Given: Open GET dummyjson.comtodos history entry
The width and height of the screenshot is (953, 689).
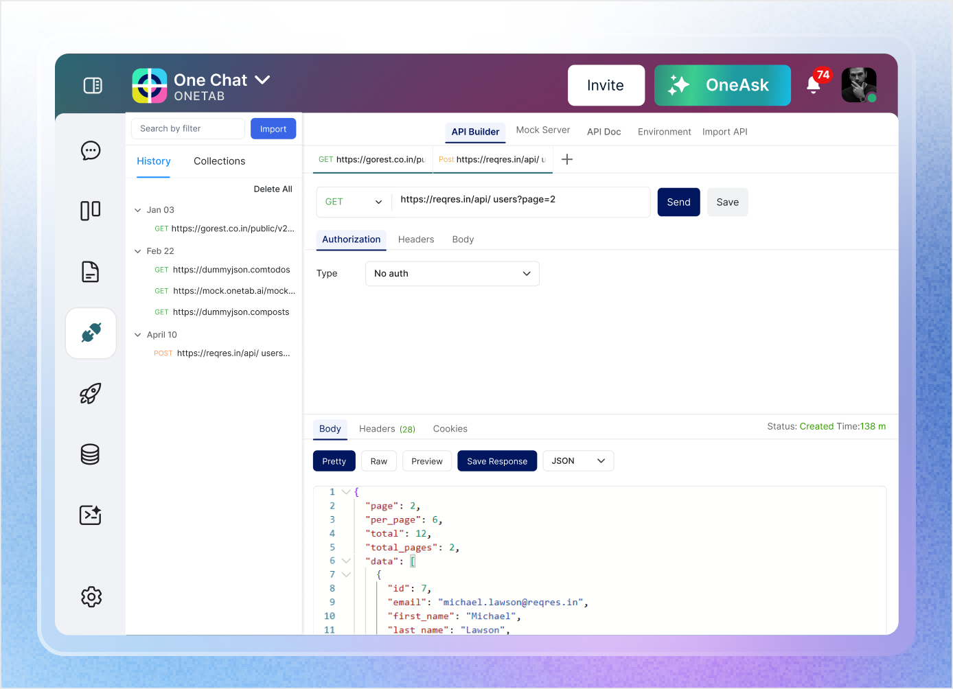Looking at the screenshot, I should (222, 270).
